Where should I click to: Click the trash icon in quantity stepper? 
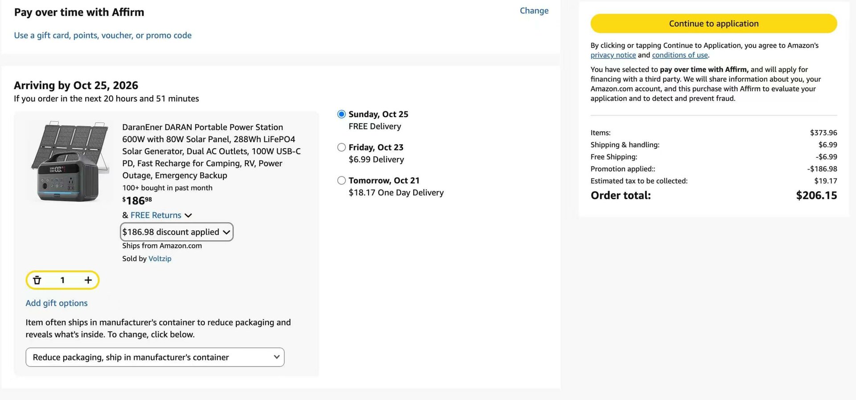[x=37, y=280]
